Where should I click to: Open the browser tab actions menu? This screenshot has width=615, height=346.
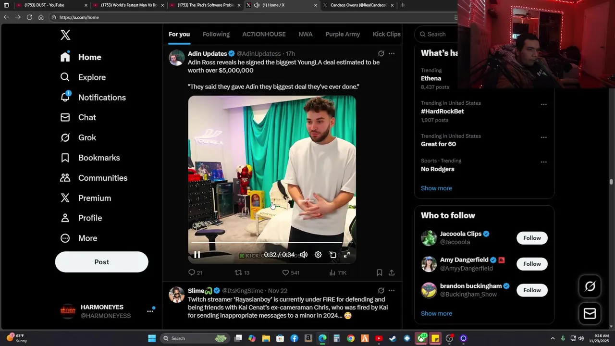pos(6,5)
